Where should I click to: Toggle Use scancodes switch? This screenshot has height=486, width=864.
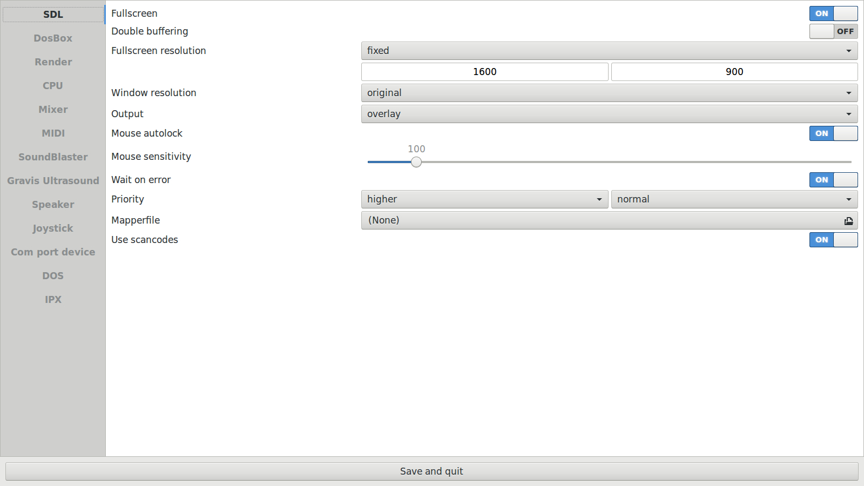pyautogui.click(x=833, y=240)
